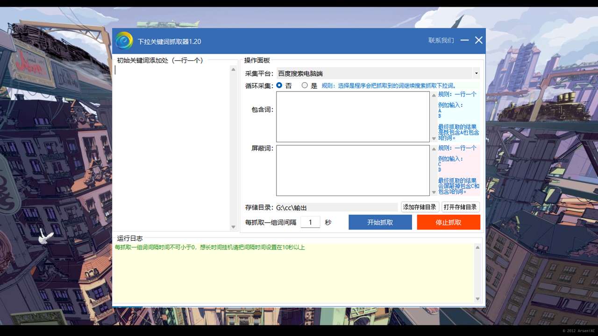598x336 pixels.
Task: Select the 是 radio for loop collection
Action: pyautogui.click(x=305, y=85)
